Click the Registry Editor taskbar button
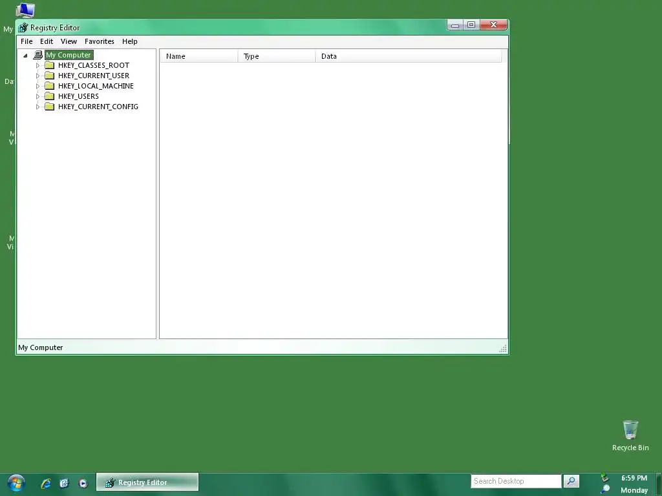This screenshot has width=662, height=496. (147, 482)
